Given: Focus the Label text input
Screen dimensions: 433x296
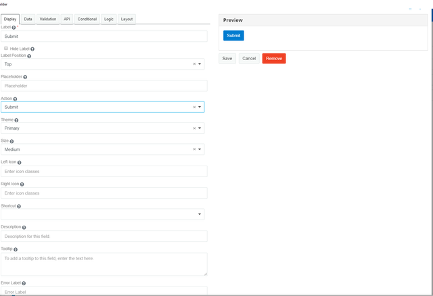Looking at the screenshot, I should (x=104, y=36).
